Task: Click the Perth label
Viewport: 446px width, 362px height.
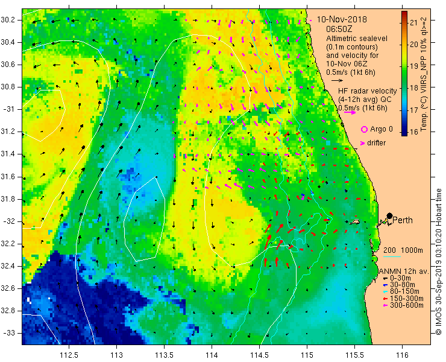Action: (403, 220)
